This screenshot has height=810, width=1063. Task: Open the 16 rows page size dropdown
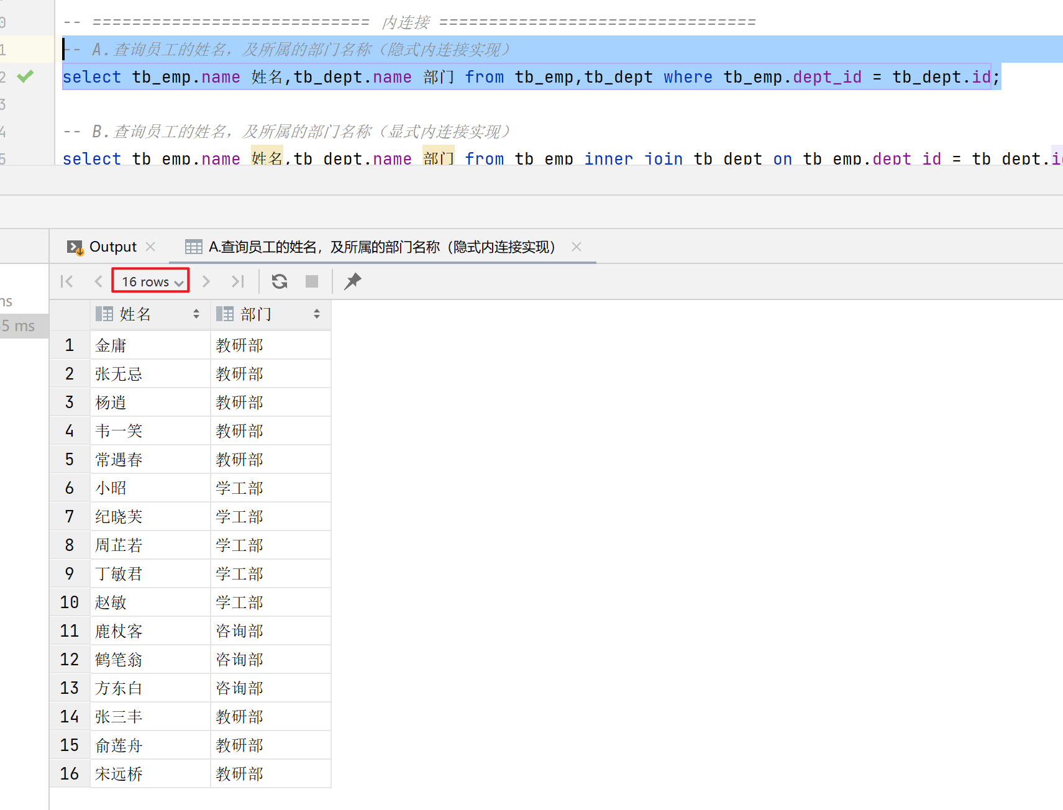point(150,281)
